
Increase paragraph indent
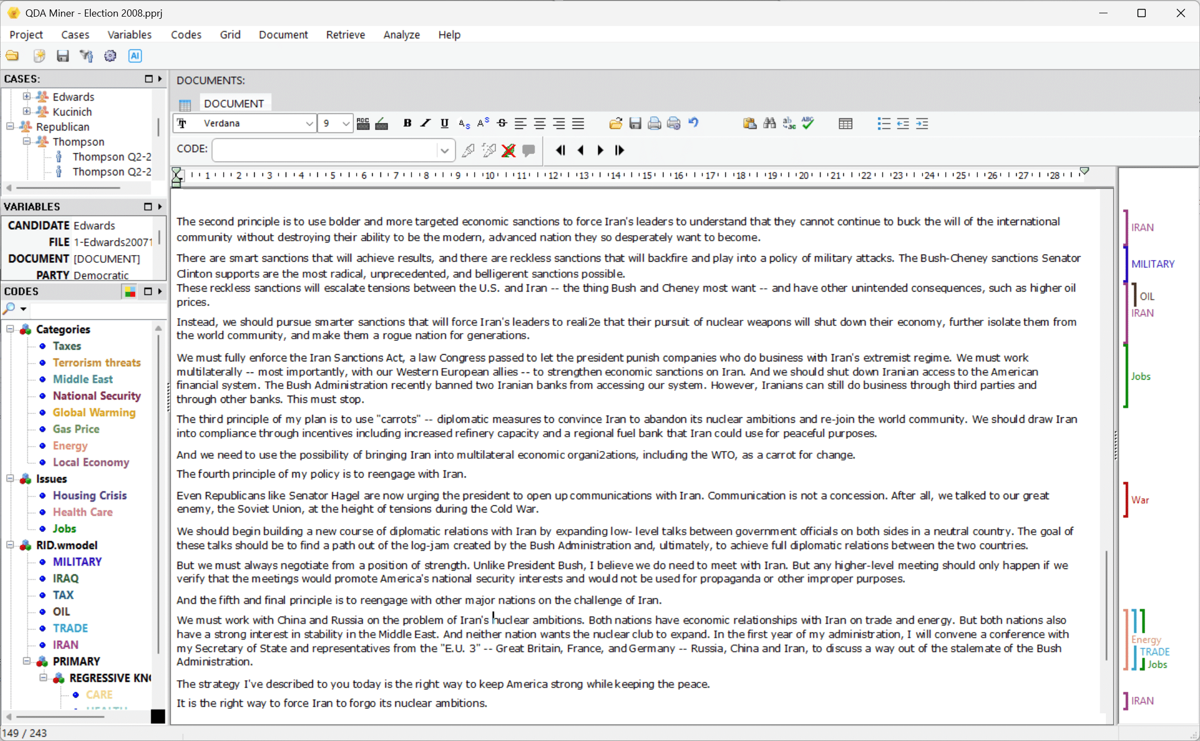922,123
